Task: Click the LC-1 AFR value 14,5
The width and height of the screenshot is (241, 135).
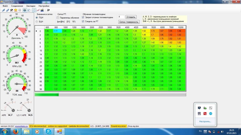Action: click(30, 115)
